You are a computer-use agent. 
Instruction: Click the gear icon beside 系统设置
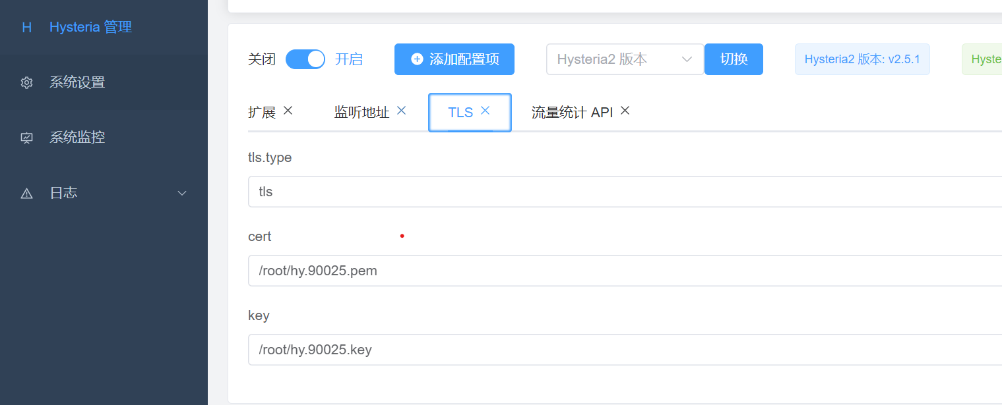26,83
